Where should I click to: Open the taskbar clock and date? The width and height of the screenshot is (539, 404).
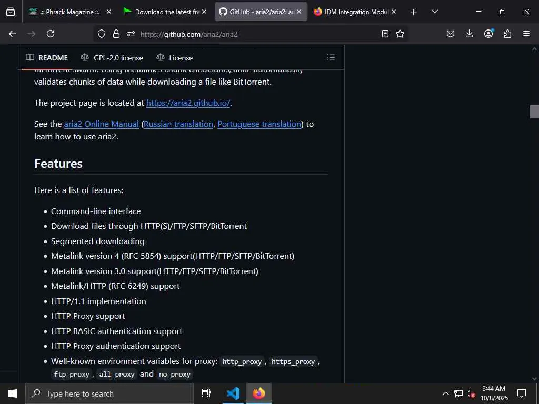coord(494,393)
